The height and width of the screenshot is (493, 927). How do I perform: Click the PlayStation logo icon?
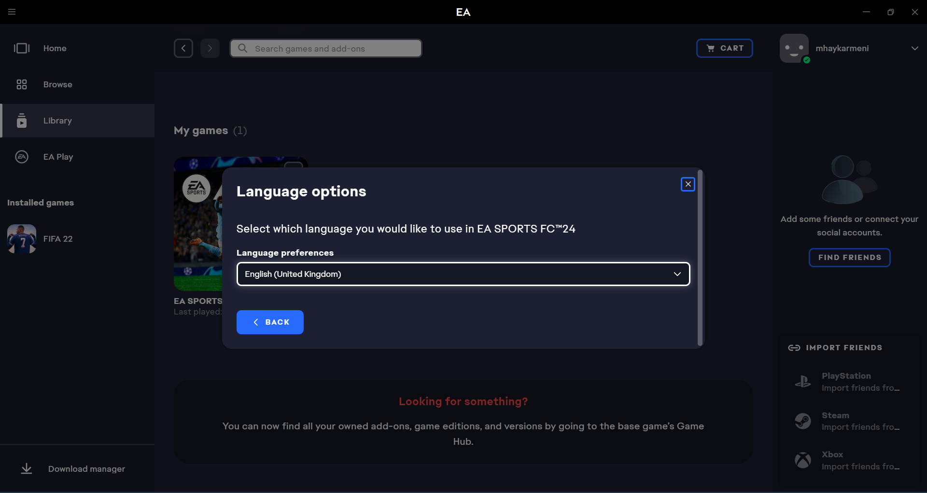(803, 382)
